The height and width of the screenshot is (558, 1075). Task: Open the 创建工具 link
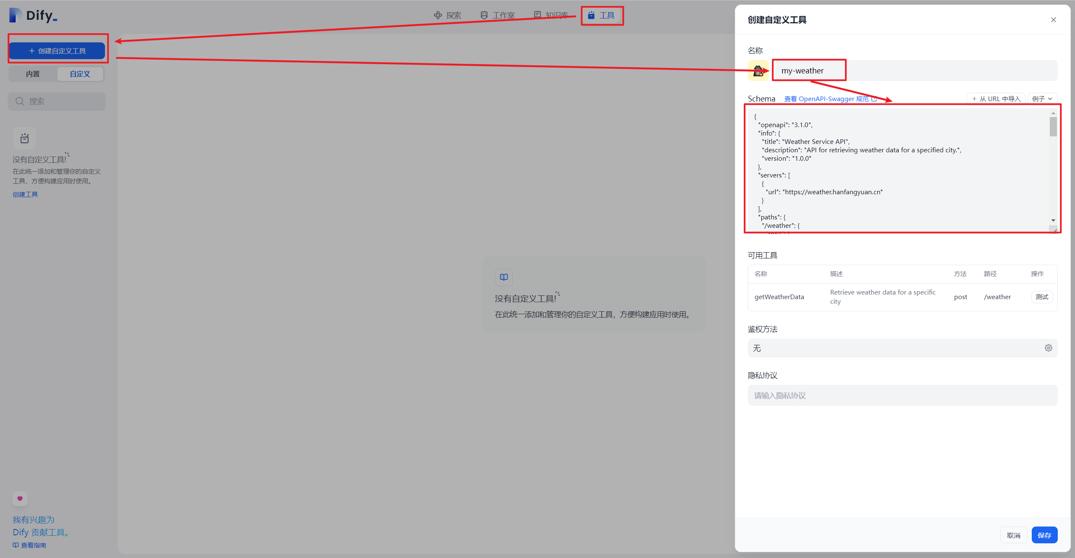click(25, 194)
